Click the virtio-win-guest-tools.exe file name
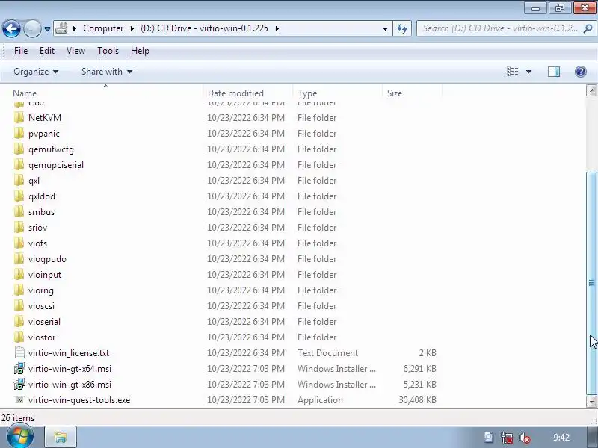 (x=79, y=400)
